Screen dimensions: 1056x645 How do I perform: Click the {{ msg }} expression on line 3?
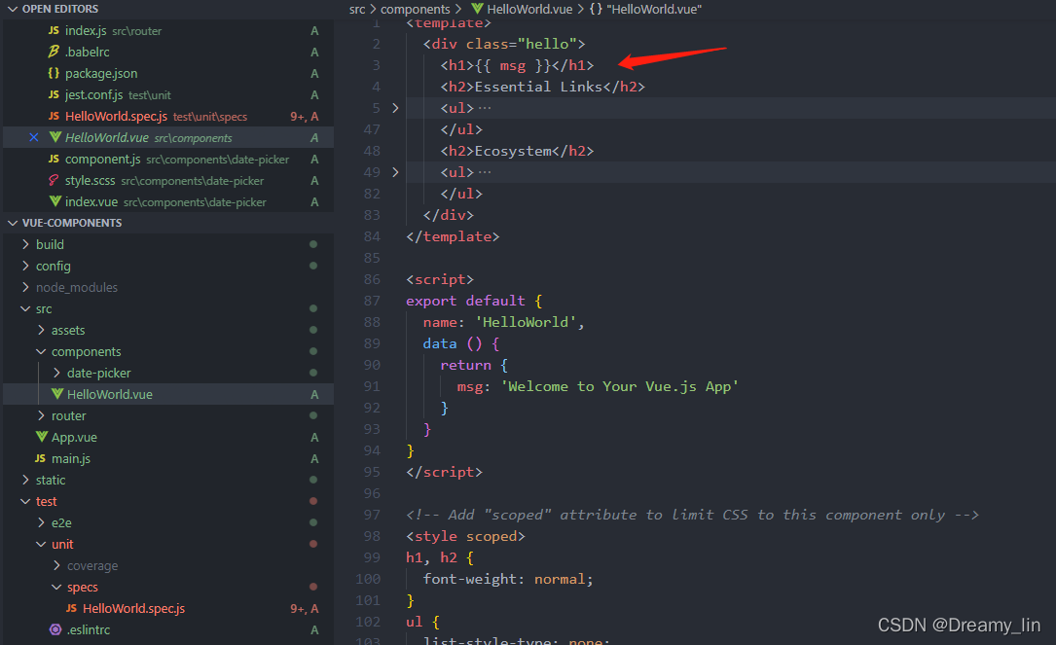click(513, 65)
